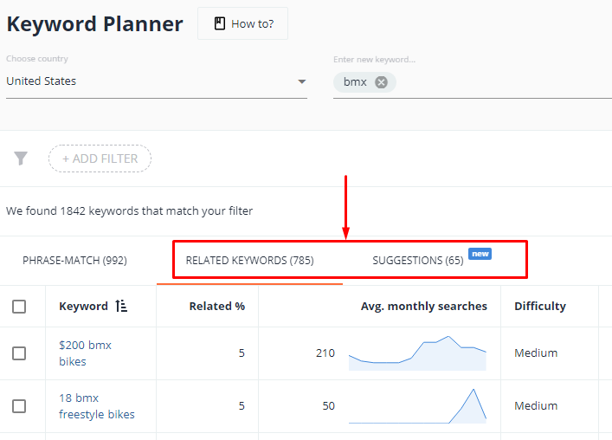Open the $200 bmx bikes keyword link
This screenshot has height=440, width=612.
point(85,353)
